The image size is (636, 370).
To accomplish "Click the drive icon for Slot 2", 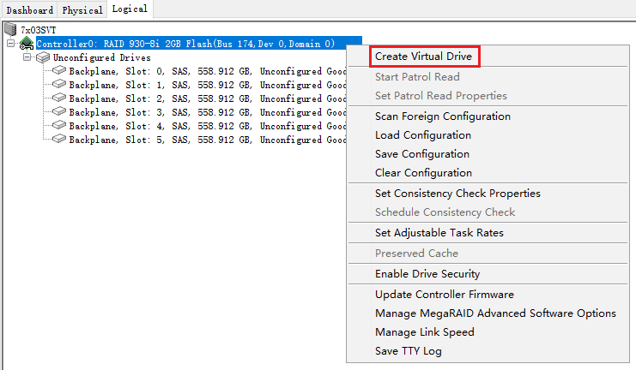I will pyautogui.click(x=59, y=98).
